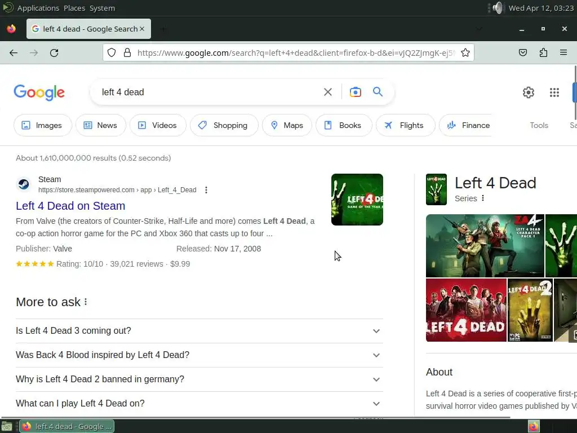
Task: List all tabs dropdown arrow
Action: (x=479, y=29)
